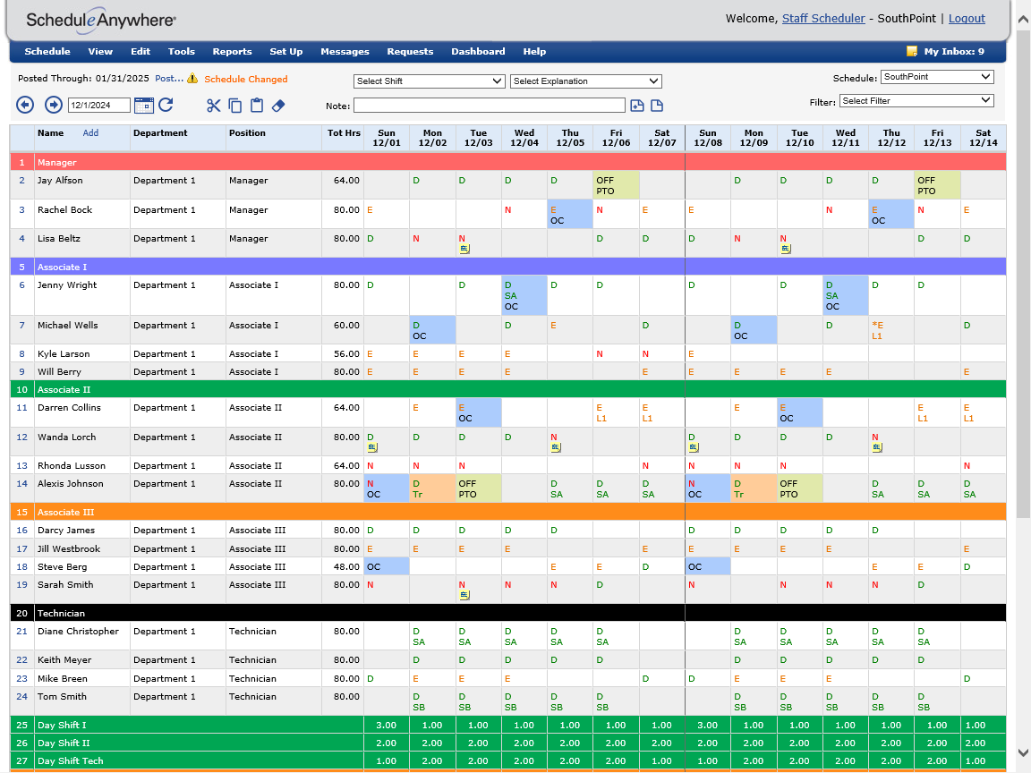The width and height of the screenshot is (1031, 773).
Task: Open My Inbox from the top bar
Action: [951, 51]
